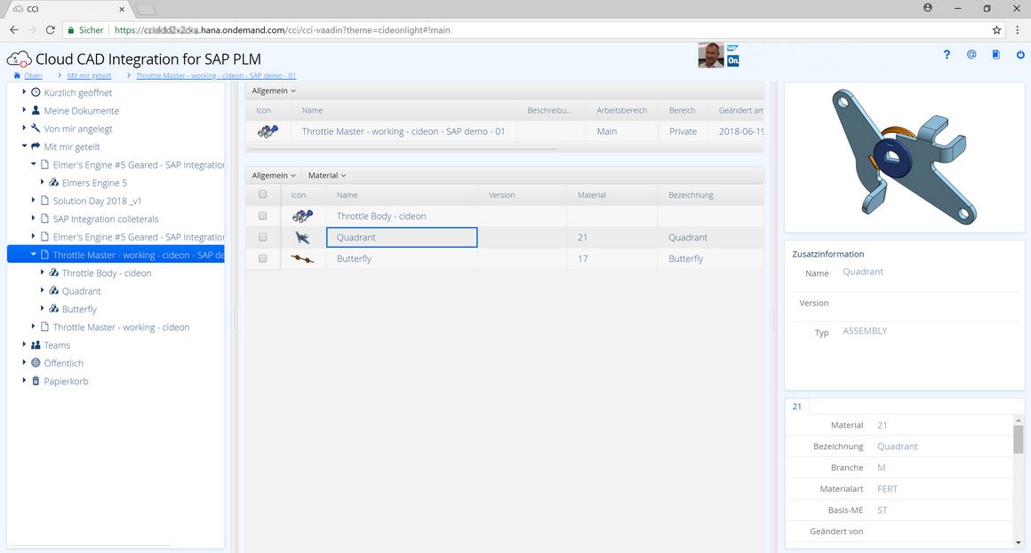This screenshot has height=553, width=1031.
Task: Click material value 17 in Butterfly row
Action: [x=582, y=259]
